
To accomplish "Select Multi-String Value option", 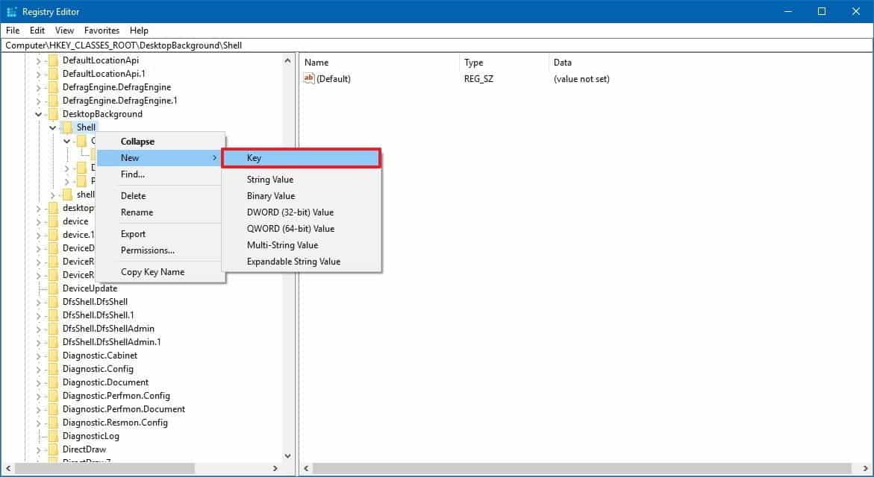I will tap(302, 245).
